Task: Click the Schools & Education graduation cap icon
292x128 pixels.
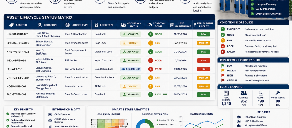Action: tap(239, 117)
